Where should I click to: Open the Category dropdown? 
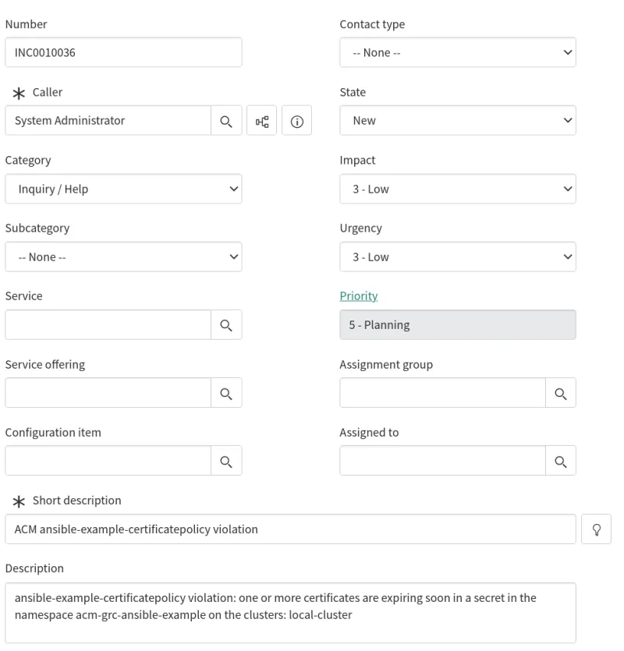coord(123,189)
